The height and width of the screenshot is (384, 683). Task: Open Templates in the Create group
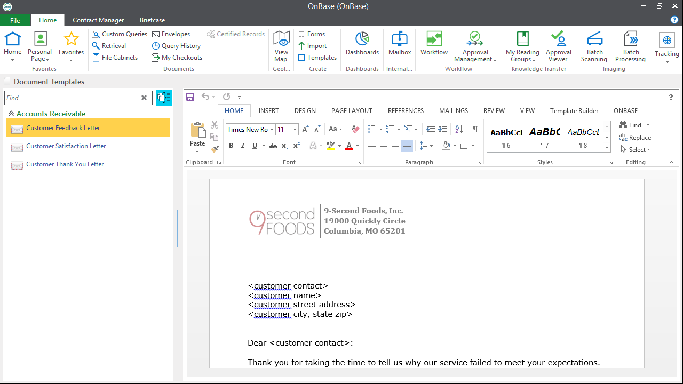[317, 58]
